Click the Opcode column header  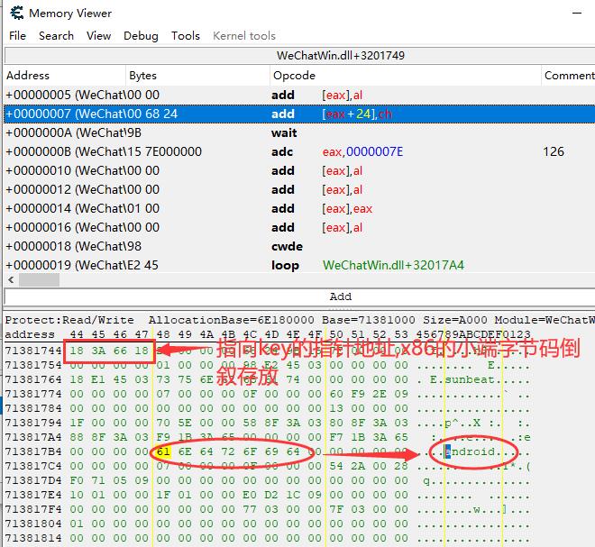(406, 76)
